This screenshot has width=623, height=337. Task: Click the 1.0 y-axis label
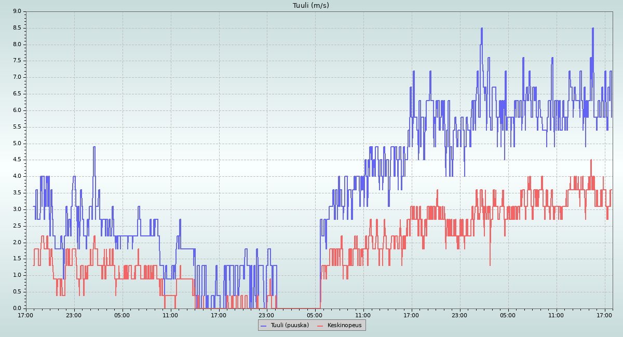tap(16, 275)
